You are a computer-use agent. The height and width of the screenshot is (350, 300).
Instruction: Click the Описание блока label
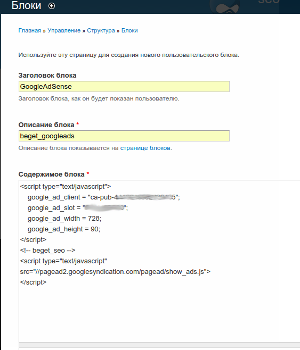46,125
